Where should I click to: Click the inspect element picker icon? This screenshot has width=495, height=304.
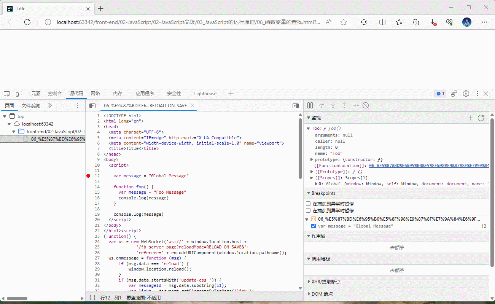click(7, 94)
